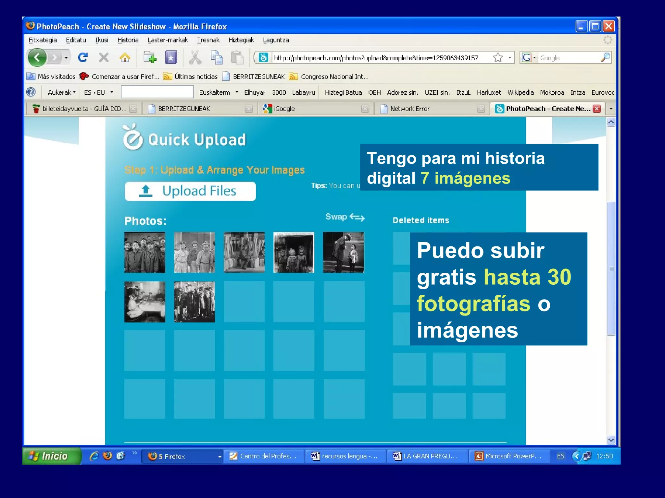Open the back/forward history dropdown arrow
This screenshot has width=665, height=498.
pyautogui.click(x=66, y=58)
